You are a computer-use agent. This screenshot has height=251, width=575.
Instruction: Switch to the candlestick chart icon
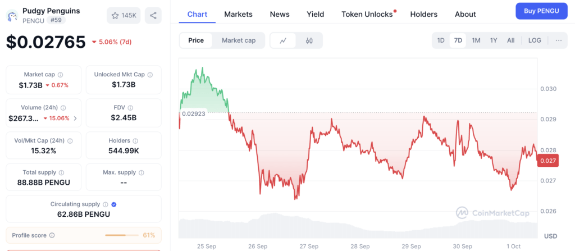309,40
